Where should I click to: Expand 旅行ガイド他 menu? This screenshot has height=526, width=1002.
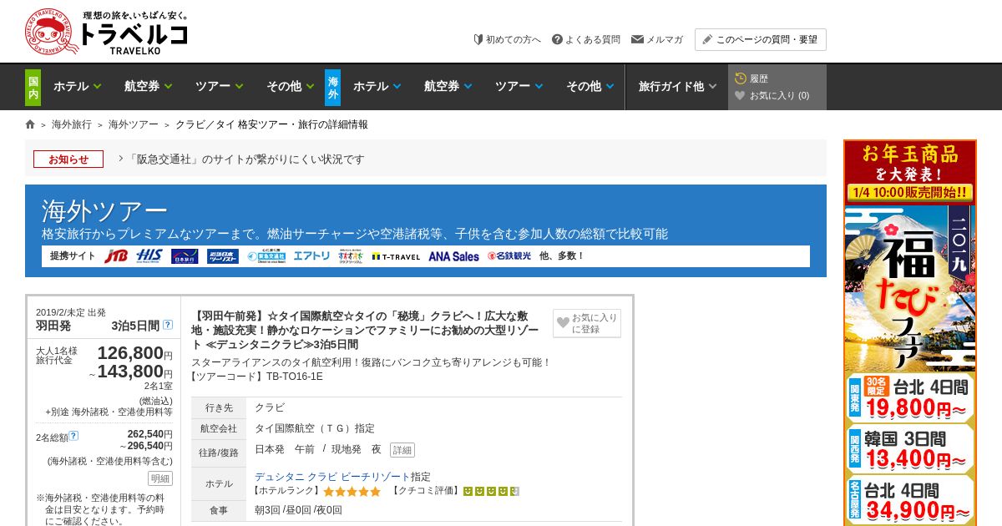point(676,86)
